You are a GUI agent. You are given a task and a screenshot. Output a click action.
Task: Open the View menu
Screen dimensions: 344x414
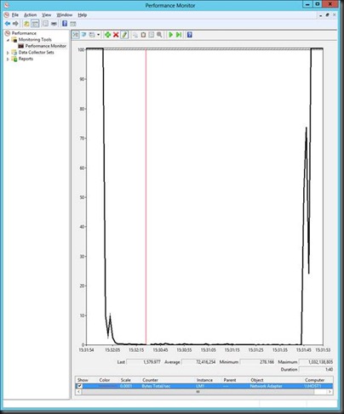47,14
